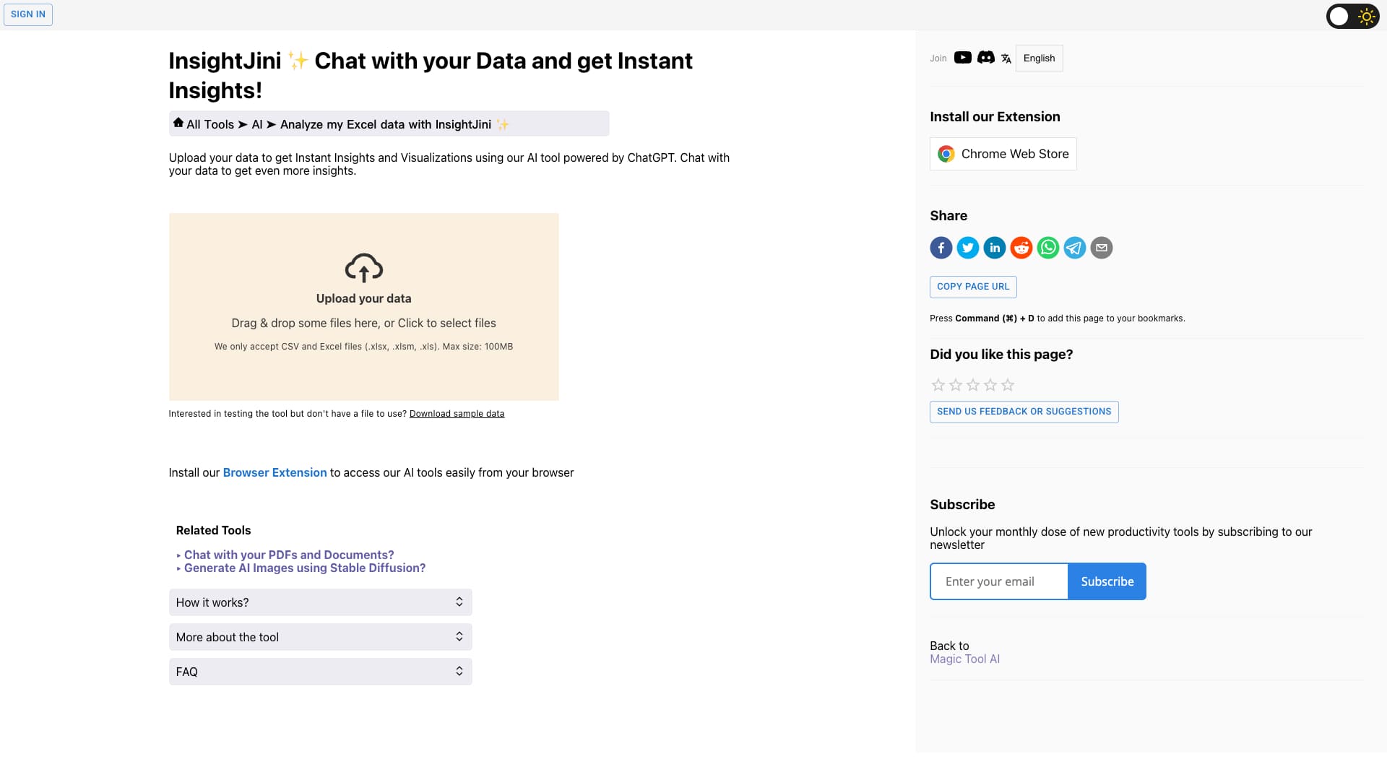Viewport: 1387px width, 780px height.
Task: Join via the Discord icon
Action: tap(985, 58)
